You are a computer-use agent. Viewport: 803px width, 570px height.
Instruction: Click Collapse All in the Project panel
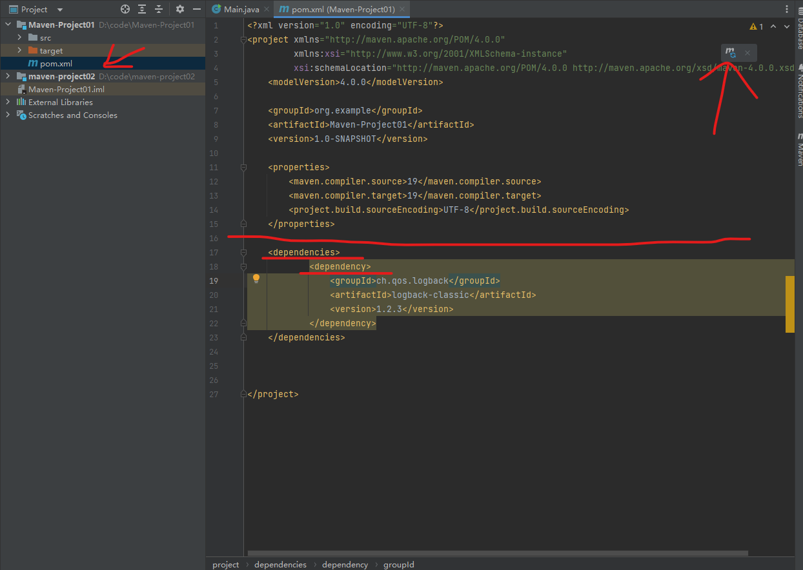click(159, 10)
